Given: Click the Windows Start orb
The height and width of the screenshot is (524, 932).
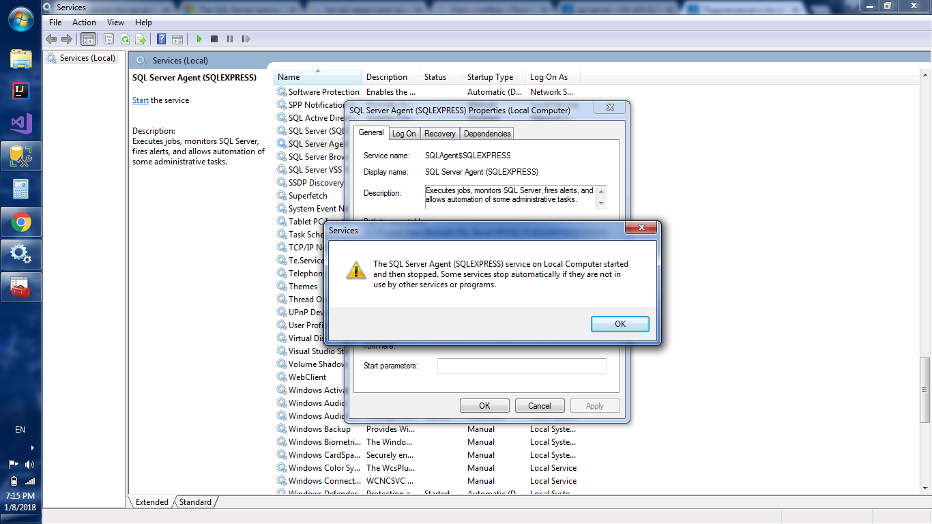Looking at the screenshot, I should coord(21,18).
